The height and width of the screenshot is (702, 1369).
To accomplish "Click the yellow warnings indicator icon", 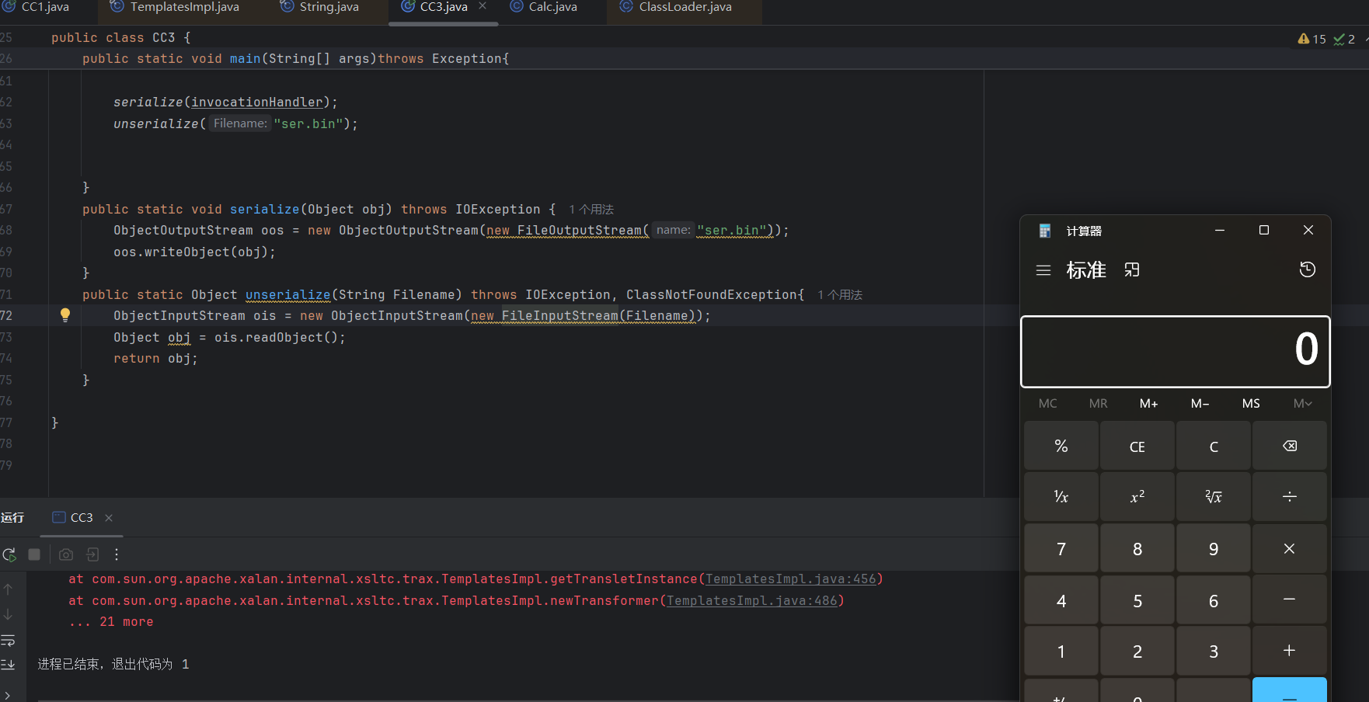I will point(1304,39).
